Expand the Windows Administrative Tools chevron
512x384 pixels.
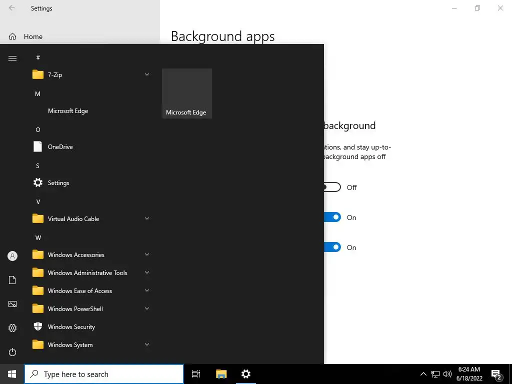147,272
